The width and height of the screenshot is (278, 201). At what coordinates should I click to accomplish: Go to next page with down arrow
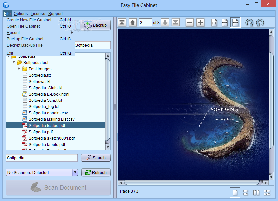pyautogui.click(x=165, y=23)
